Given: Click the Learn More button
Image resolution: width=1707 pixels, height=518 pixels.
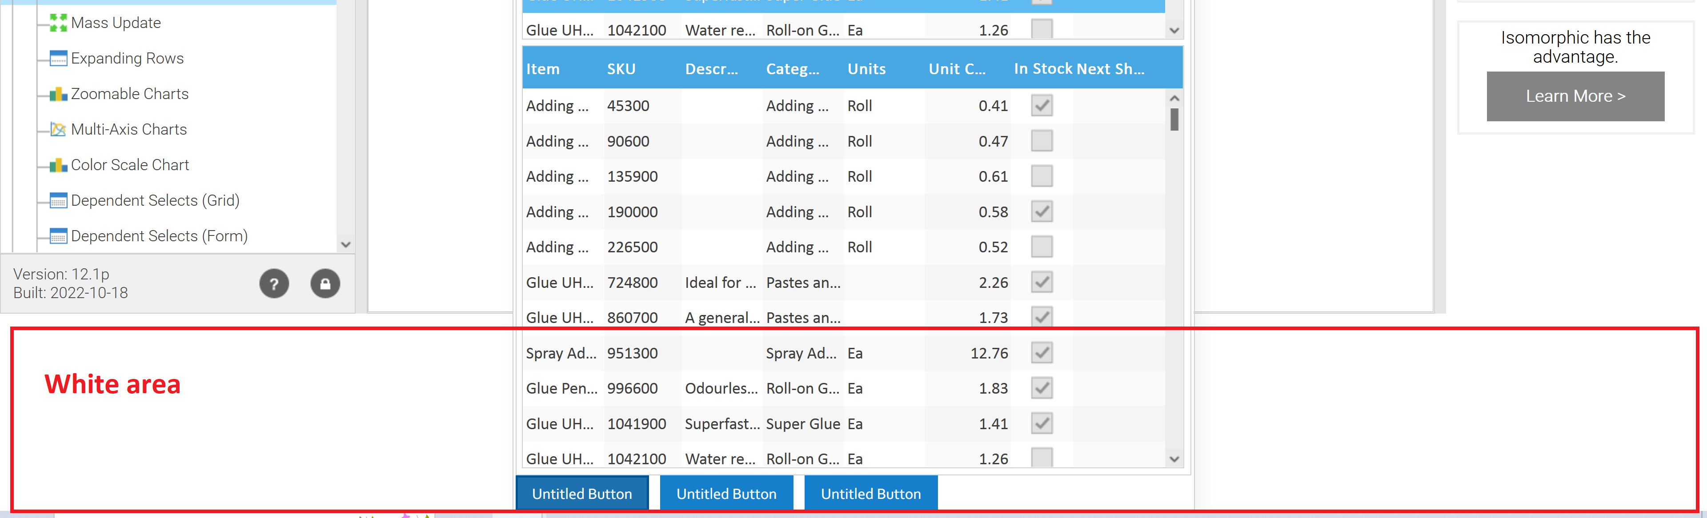Looking at the screenshot, I should 1575,96.
